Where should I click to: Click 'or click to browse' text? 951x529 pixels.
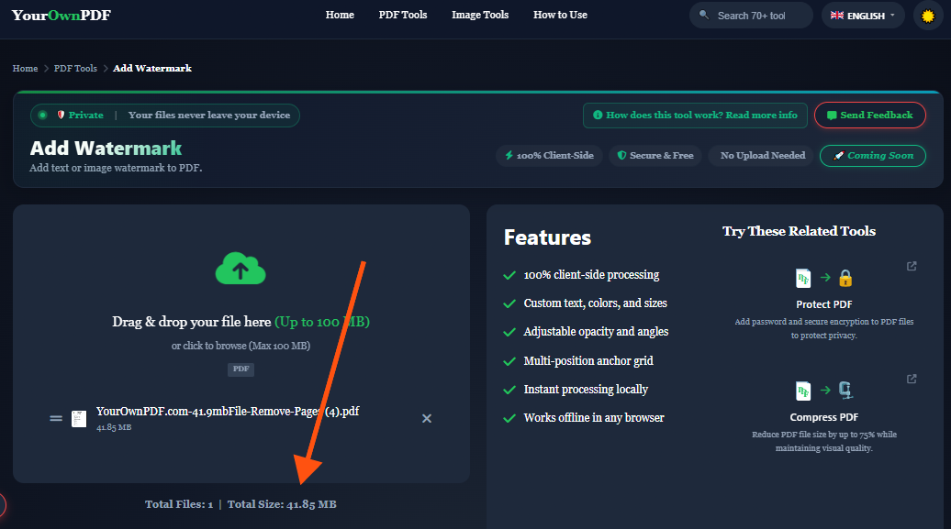pos(241,346)
